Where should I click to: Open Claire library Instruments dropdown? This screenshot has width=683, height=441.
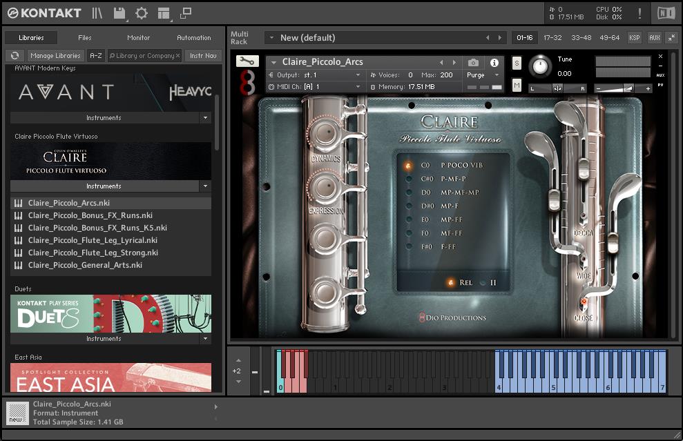pos(204,186)
